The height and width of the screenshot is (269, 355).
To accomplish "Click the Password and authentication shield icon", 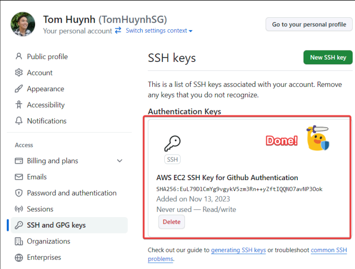I will tap(19, 193).
